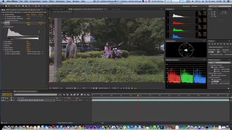Open the Channel RGB dropdown

click(x=34, y=25)
